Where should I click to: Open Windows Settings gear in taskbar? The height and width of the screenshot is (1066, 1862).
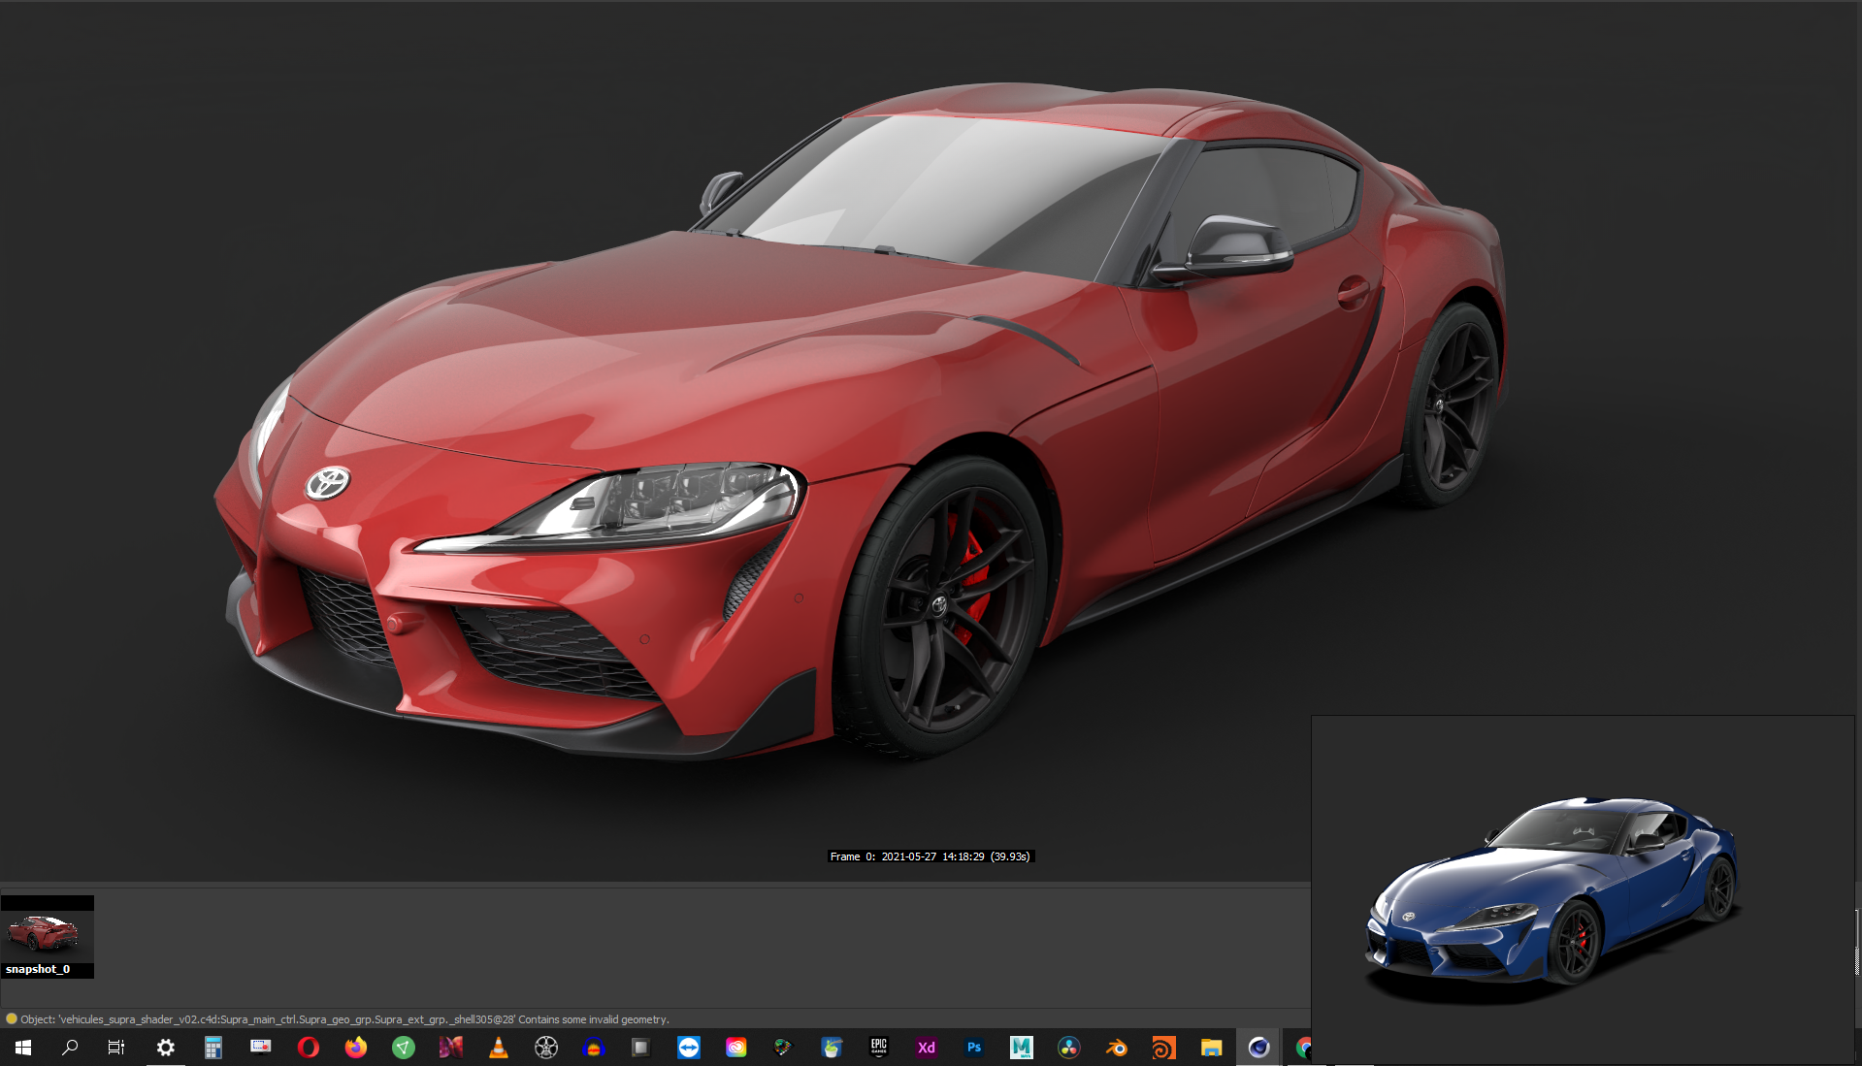coord(166,1048)
